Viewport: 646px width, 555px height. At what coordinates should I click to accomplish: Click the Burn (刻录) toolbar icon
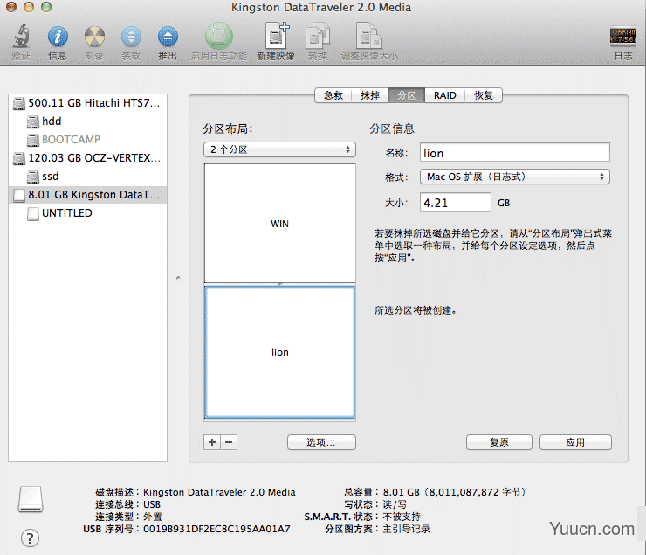point(94,37)
